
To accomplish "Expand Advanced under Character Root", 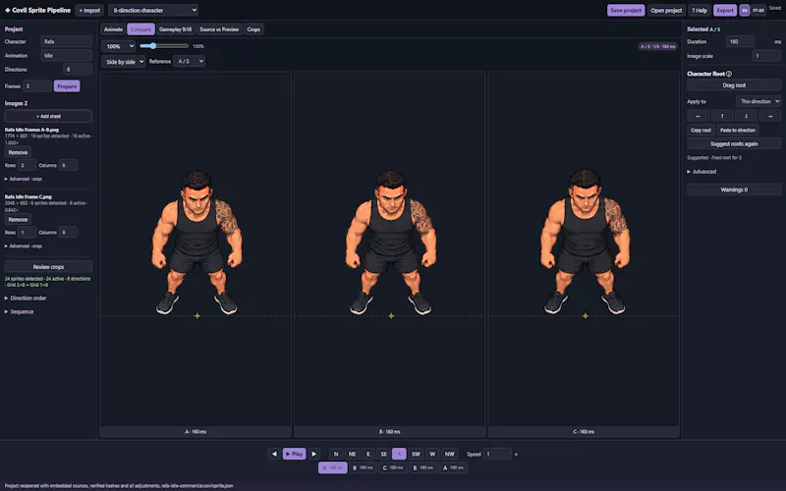I will coord(702,171).
